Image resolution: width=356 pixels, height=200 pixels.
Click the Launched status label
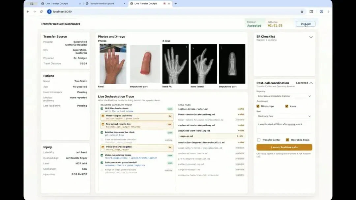(302, 83)
